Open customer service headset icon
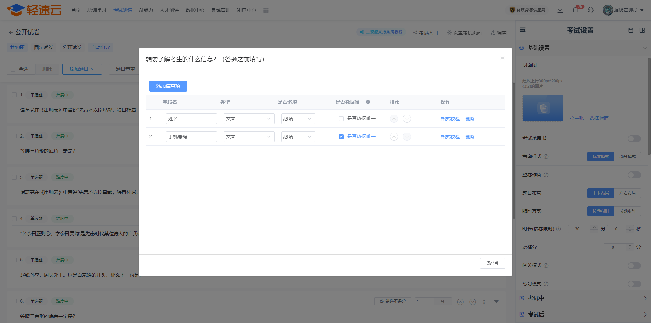The width and height of the screenshot is (651, 323). click(x=591, y=10)
